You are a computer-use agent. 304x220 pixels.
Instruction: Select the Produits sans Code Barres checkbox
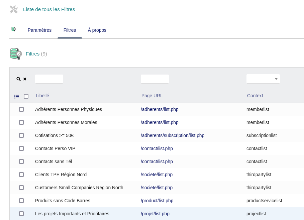click(21, 201)
